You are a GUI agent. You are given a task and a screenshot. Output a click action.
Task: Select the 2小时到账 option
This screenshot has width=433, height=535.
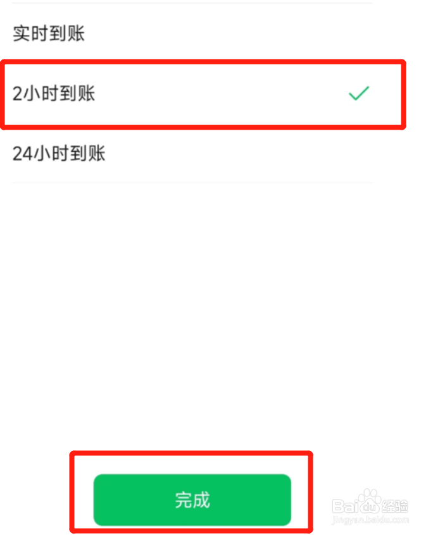203,94
